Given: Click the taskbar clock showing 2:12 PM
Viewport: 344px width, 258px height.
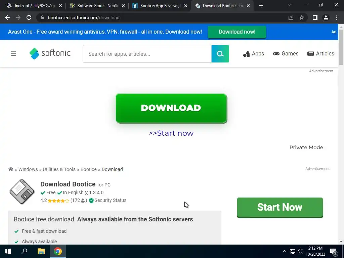Looking at the screenshot, I should pos(315,251).
